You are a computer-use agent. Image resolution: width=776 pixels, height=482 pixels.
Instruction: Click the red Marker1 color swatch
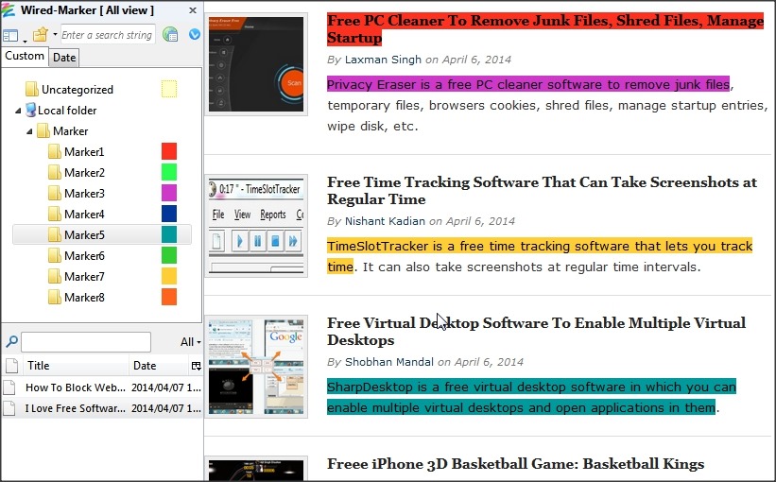(x=169, y=151)
